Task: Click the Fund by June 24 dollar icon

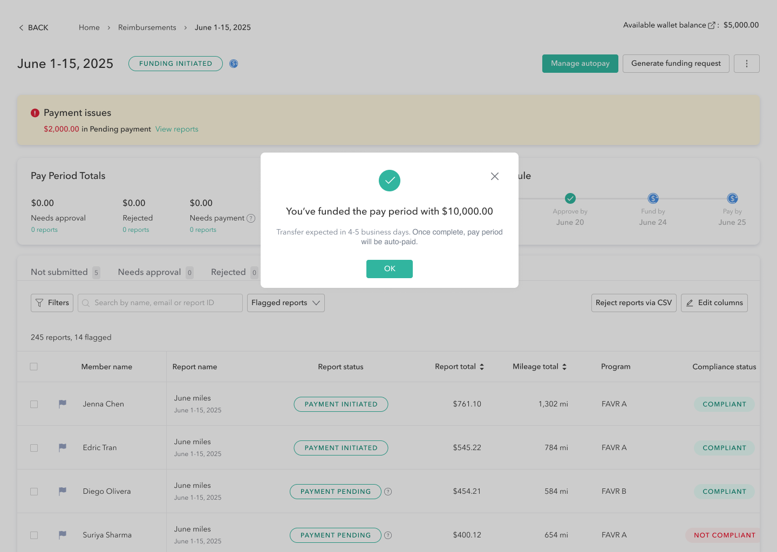Action: click(x=653, y=198)
